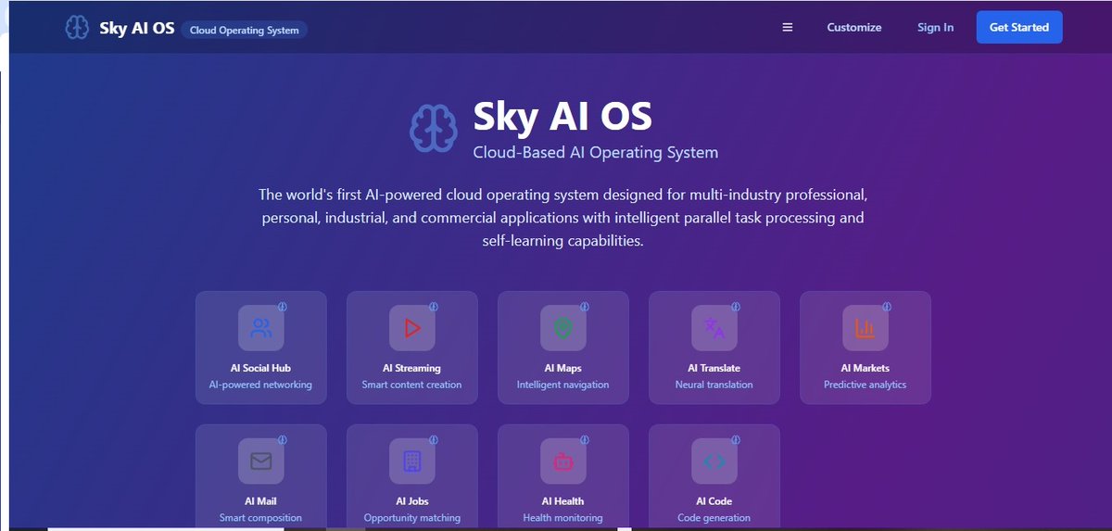Click the AI Mail label
Viewport: 1112px width, 531px height.
(x=261, y=501)
